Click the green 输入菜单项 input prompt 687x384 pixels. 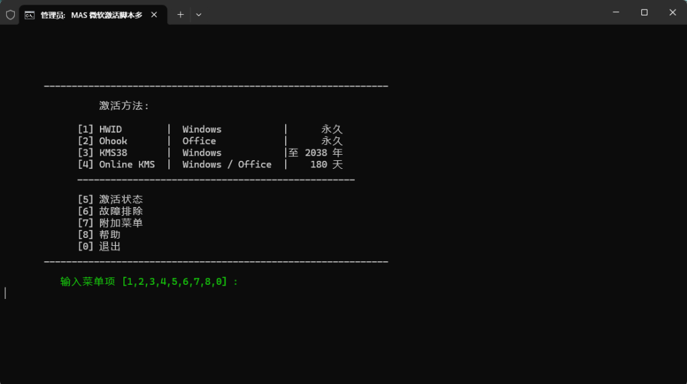[149, 282]
